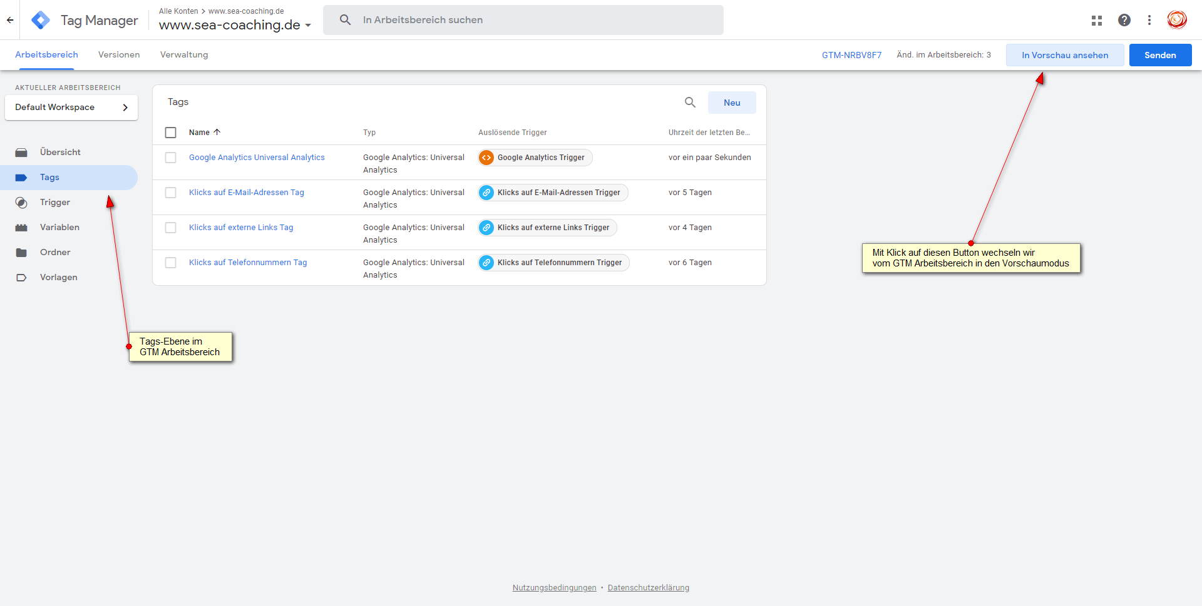This screenshot has height=606, width=1202.
Task: Click the Übersicht sidebar icon
Action: [x=21, y=153]
